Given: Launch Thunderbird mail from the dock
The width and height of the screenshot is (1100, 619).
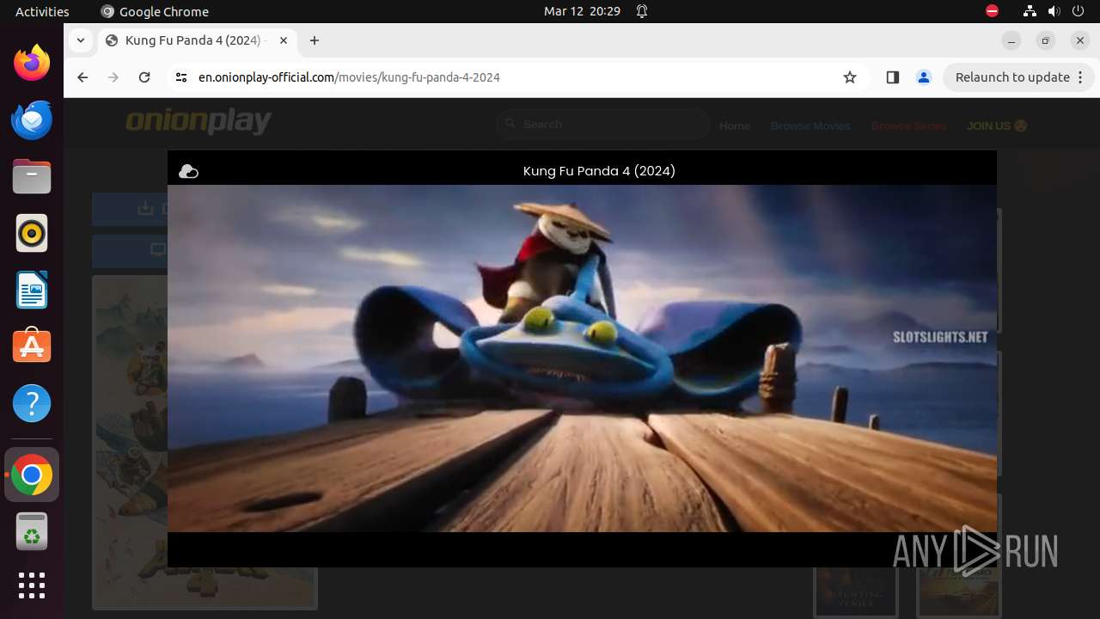Looking at the screenshot, I should click(32, 120).
